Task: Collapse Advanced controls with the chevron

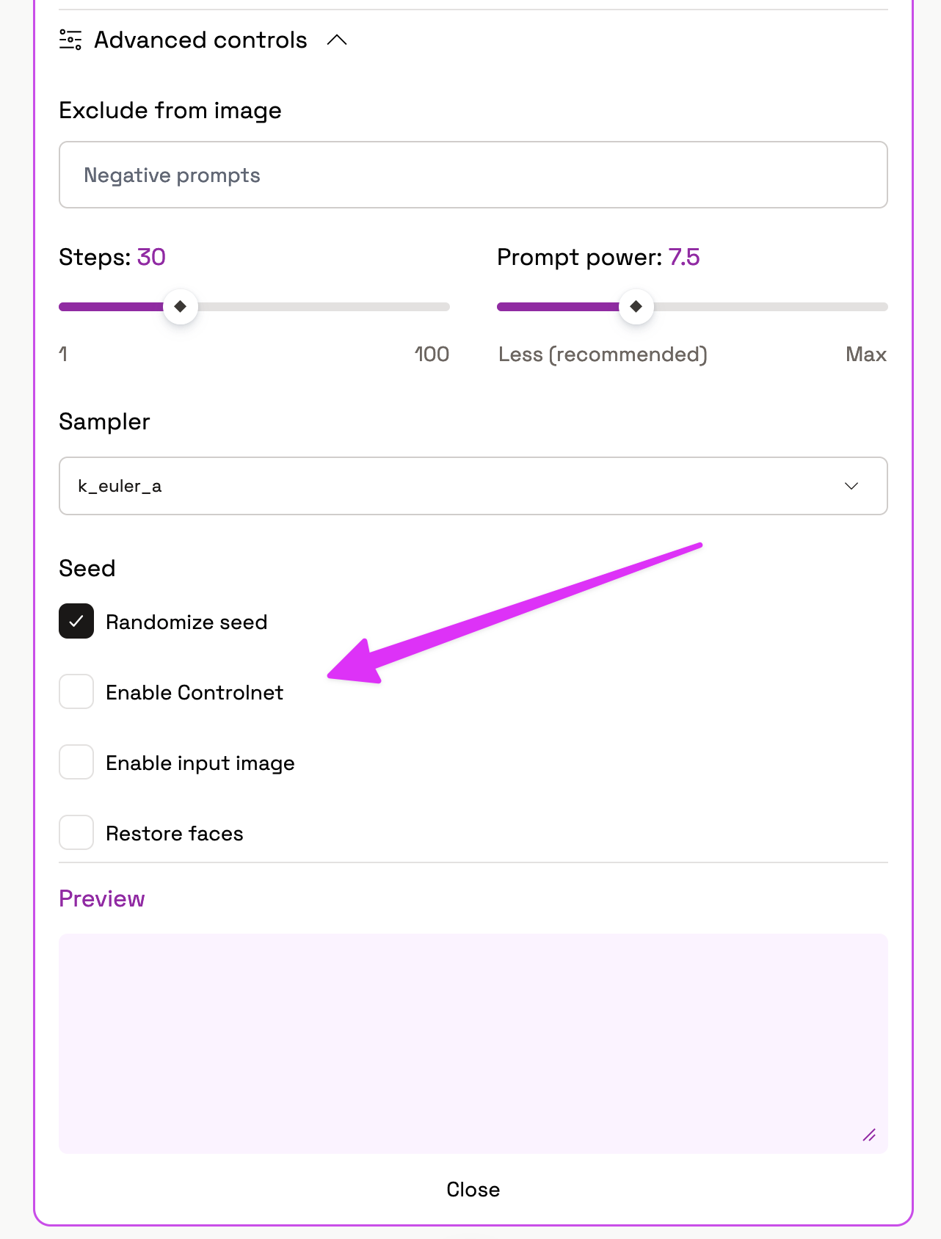Action: point(337,40)
